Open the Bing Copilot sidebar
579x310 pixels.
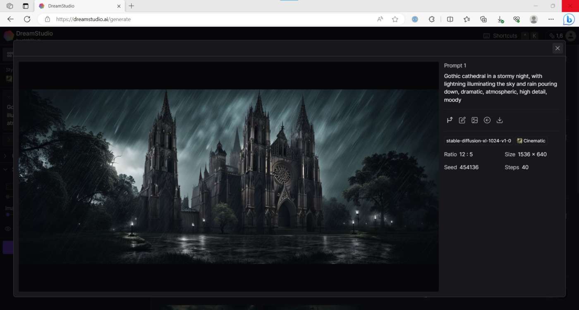click(569, 19)
